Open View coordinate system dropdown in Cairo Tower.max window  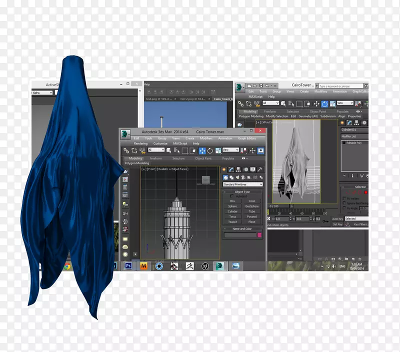[x=230, y=149]
